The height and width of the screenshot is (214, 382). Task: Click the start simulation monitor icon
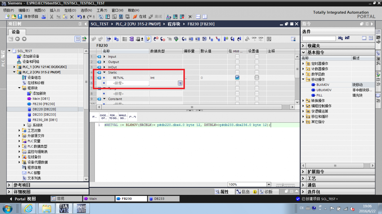(121, 17)
